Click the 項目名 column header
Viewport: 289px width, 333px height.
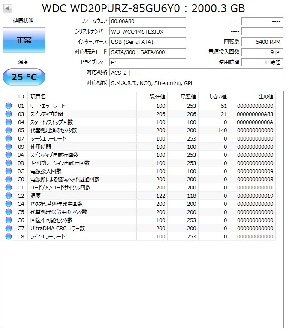pyautogui.click(x=82, y=97)
